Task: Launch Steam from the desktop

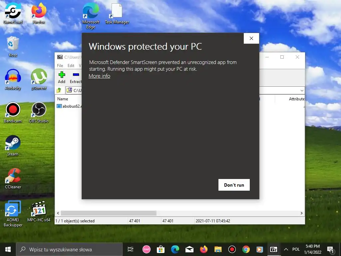Action: [13, 146]
